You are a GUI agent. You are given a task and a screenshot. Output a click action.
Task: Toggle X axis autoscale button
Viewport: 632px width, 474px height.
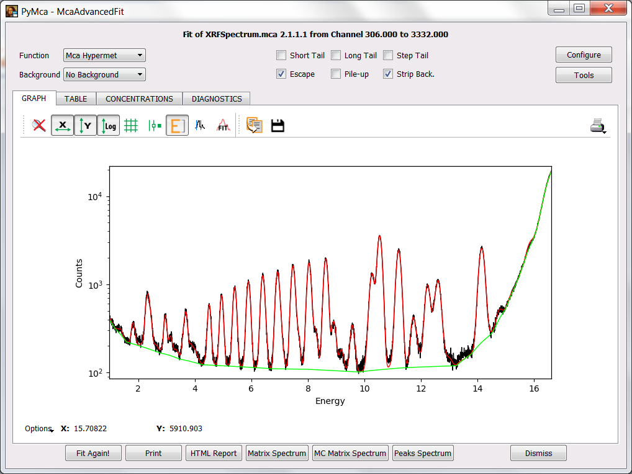tap(62, 126)
